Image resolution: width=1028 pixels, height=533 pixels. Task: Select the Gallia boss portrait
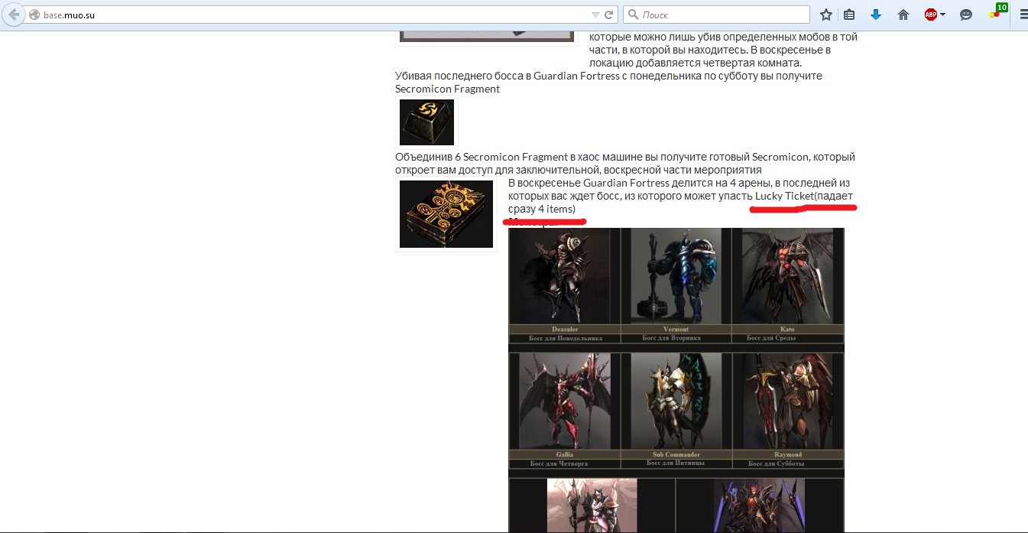pos(565,401)
